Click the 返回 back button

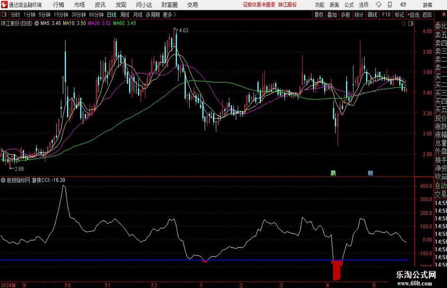(x=427, y=15)
